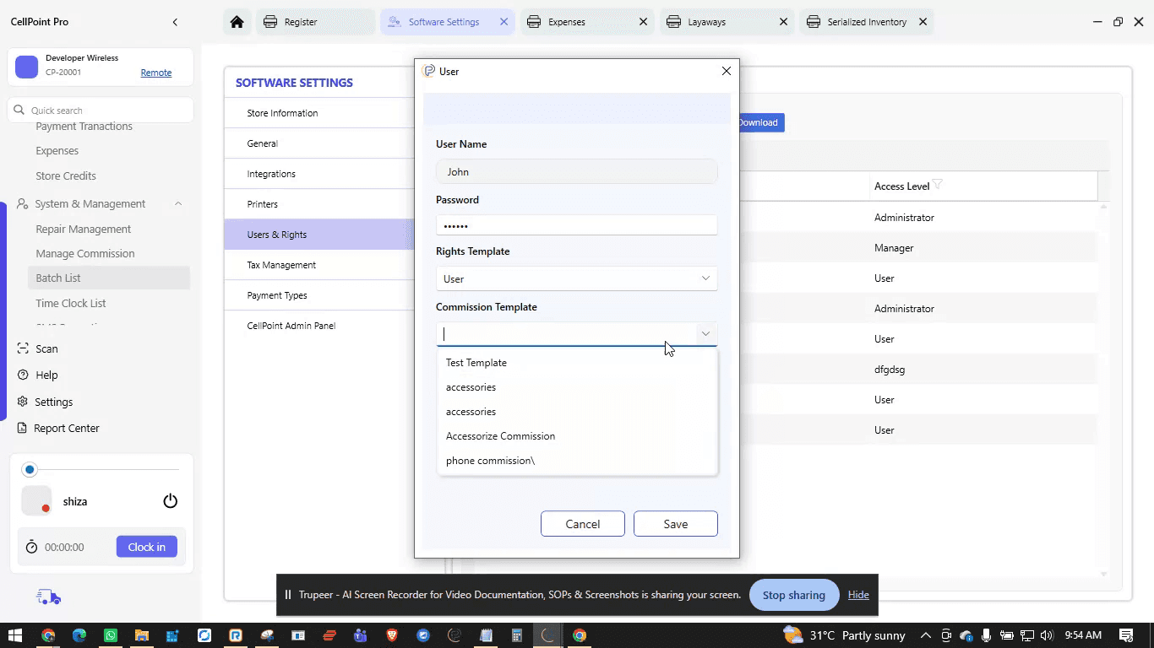Close the Layaways tab
Screen dimensions: 1154x648
pyautogui.click(x=783, y=22)
